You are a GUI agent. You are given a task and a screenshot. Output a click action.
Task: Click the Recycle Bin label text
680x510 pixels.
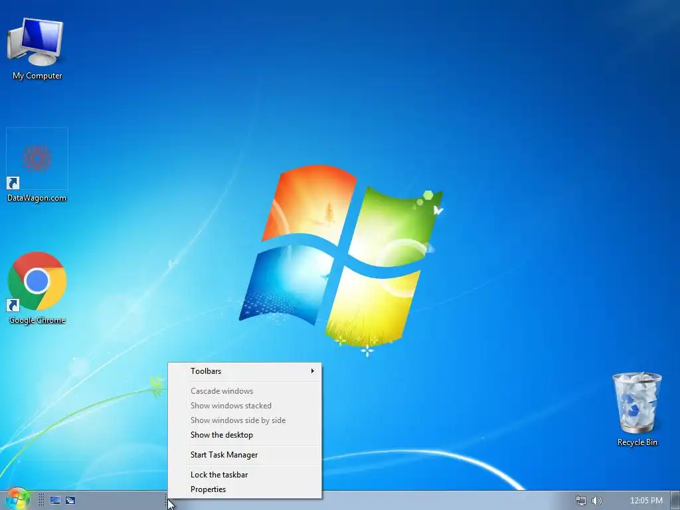pyautogui.click(x=637, y=442)
